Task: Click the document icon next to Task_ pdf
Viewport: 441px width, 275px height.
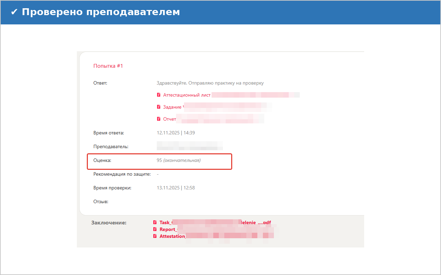Action: [x=155, y=222]
